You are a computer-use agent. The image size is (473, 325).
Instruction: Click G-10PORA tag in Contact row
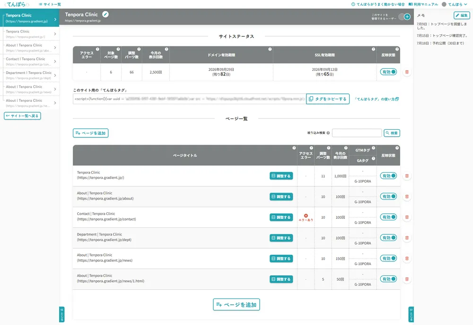pos(363,223)
